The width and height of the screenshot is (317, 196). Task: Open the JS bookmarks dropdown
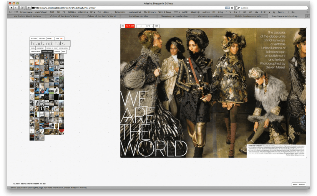tap(99, 12)
